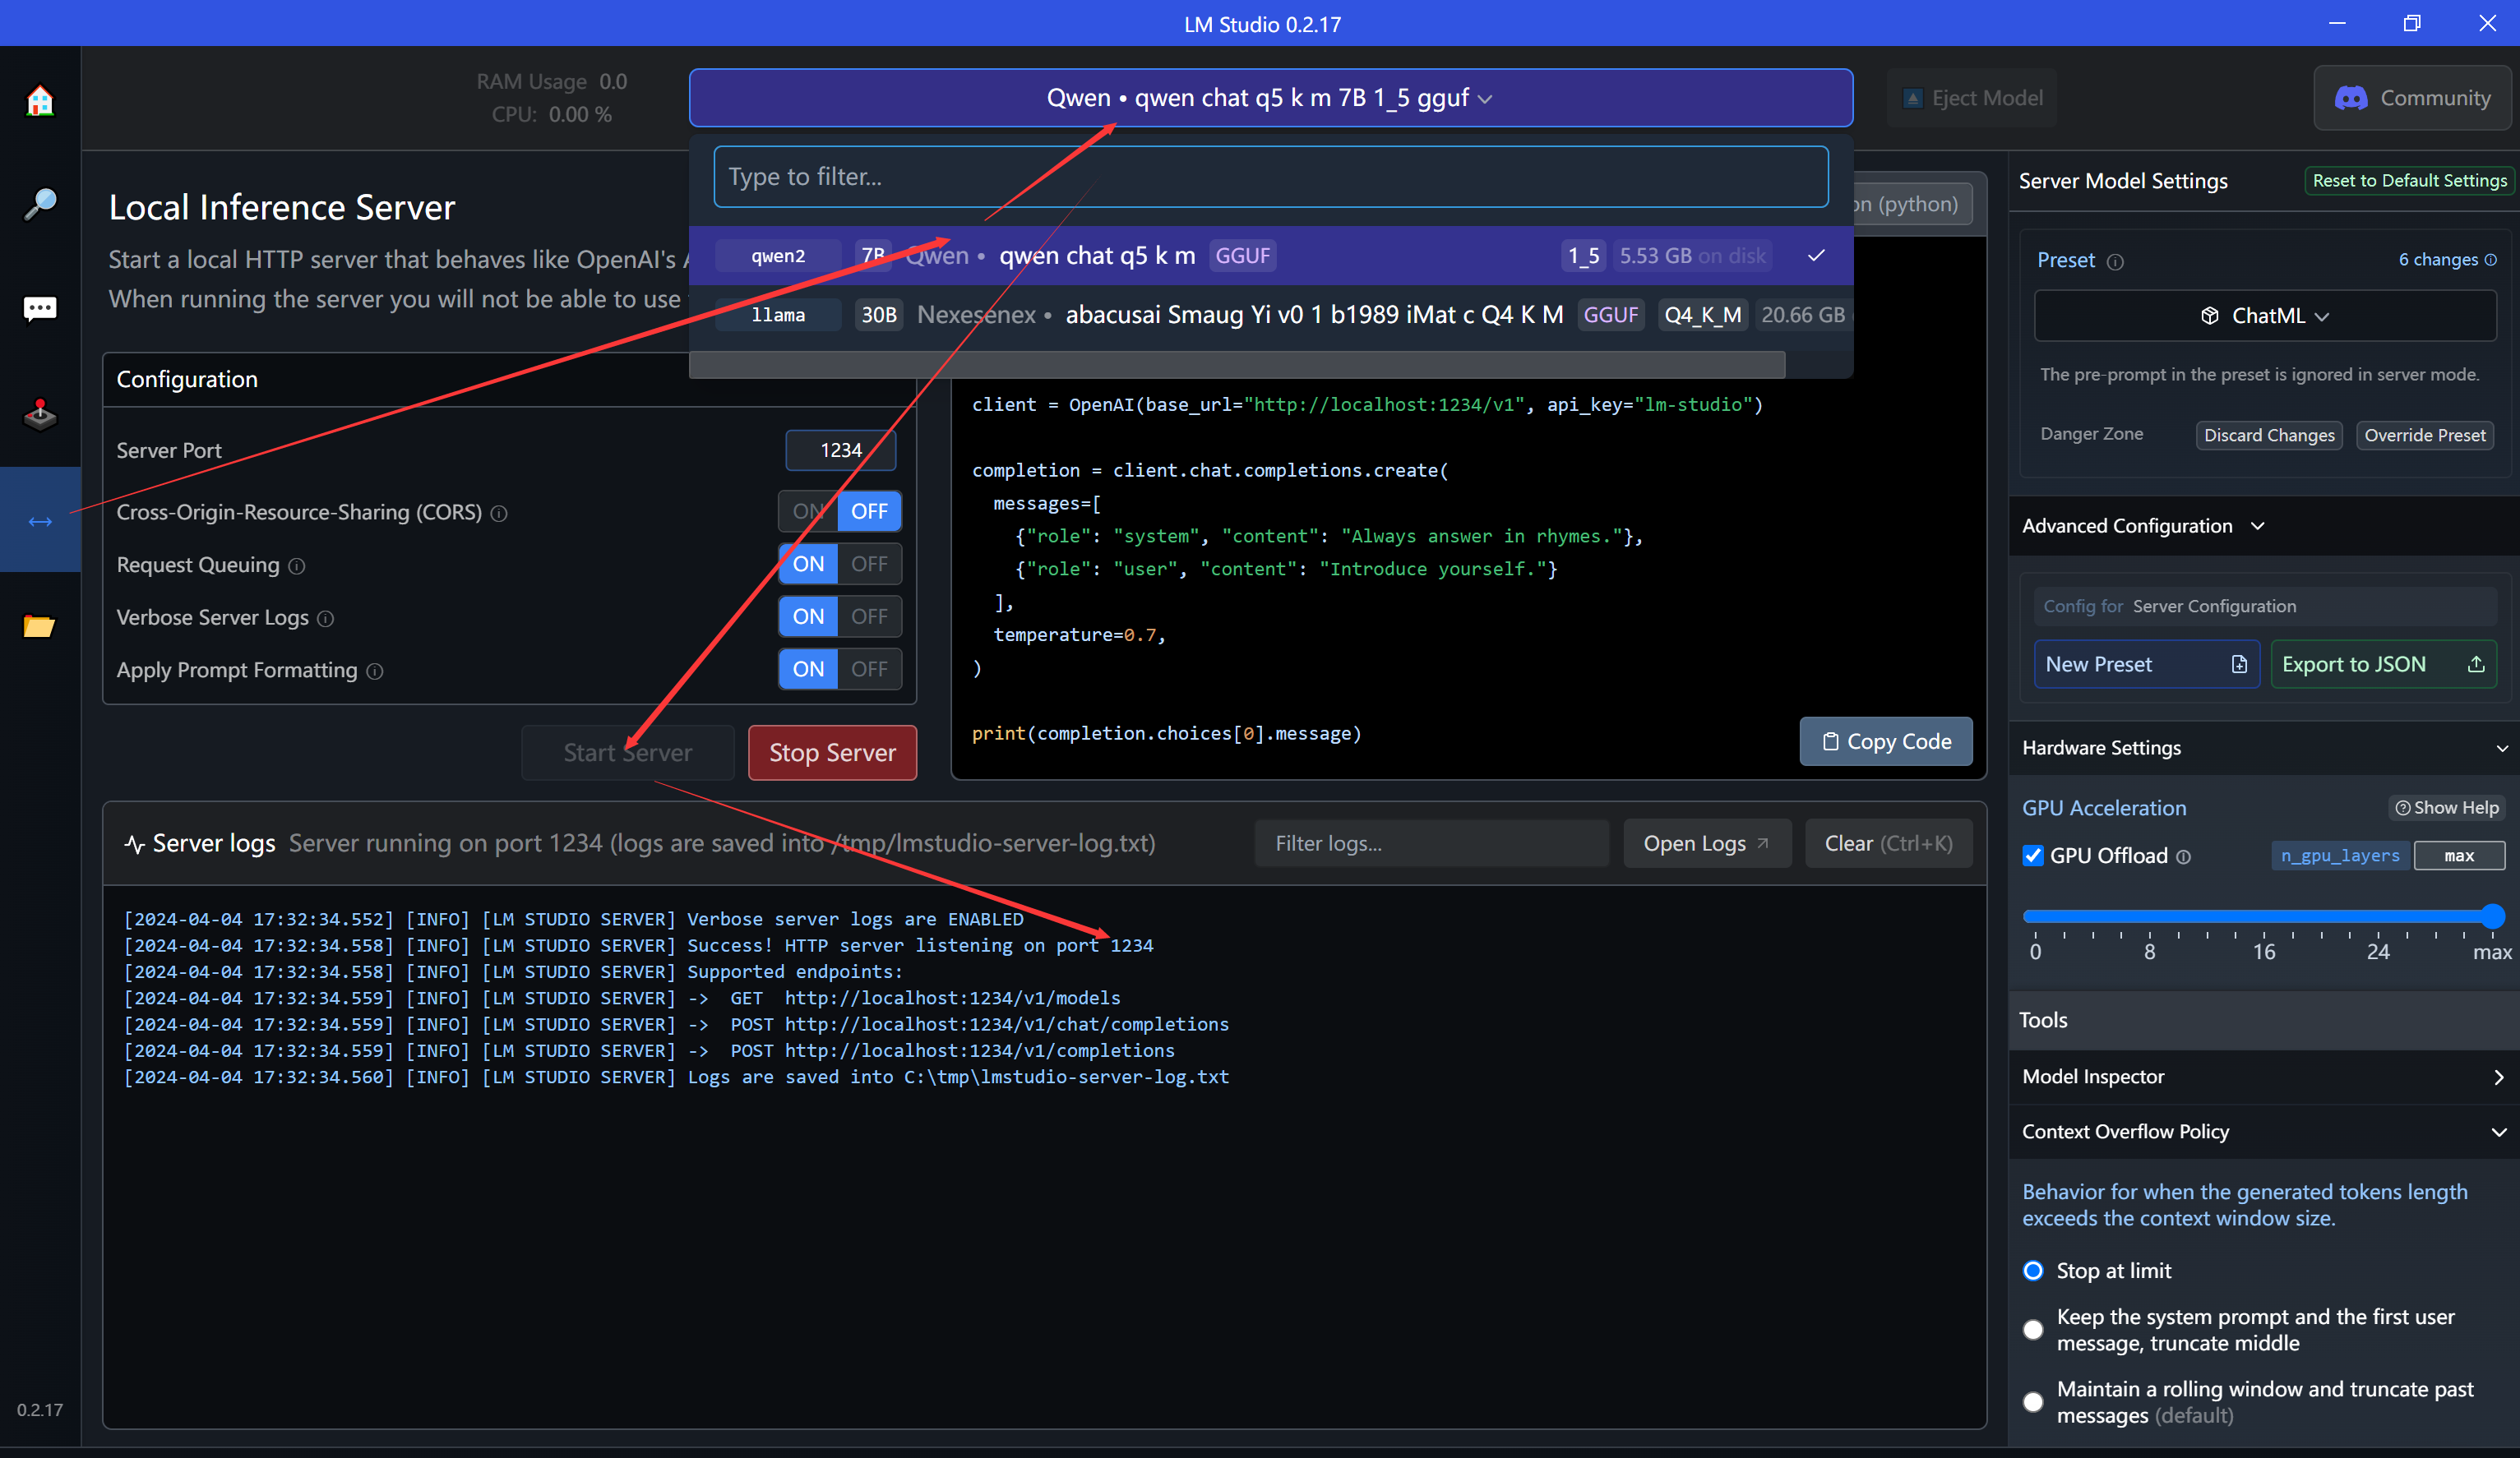Click the Clear (Ctrl+K) logs button
This screenshot has height=1458, width=2520.
pyautogui.click(x=1888, y=843)
